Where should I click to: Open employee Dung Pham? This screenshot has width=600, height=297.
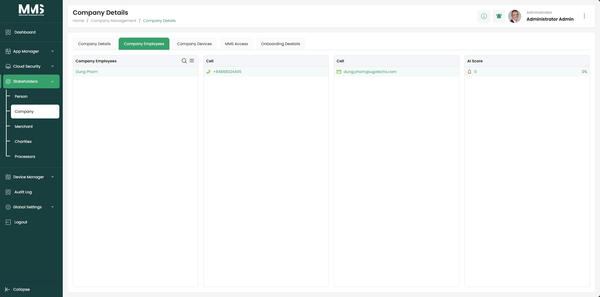tap(87, 72)
